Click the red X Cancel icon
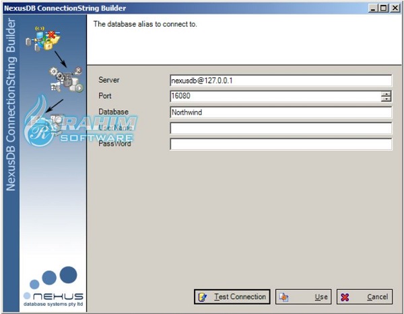The height and width of the screenshot is (314, 404). click(x=345, y=297)
